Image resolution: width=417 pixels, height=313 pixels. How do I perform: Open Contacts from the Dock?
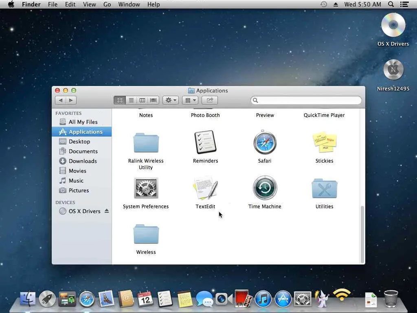point(126,299)
